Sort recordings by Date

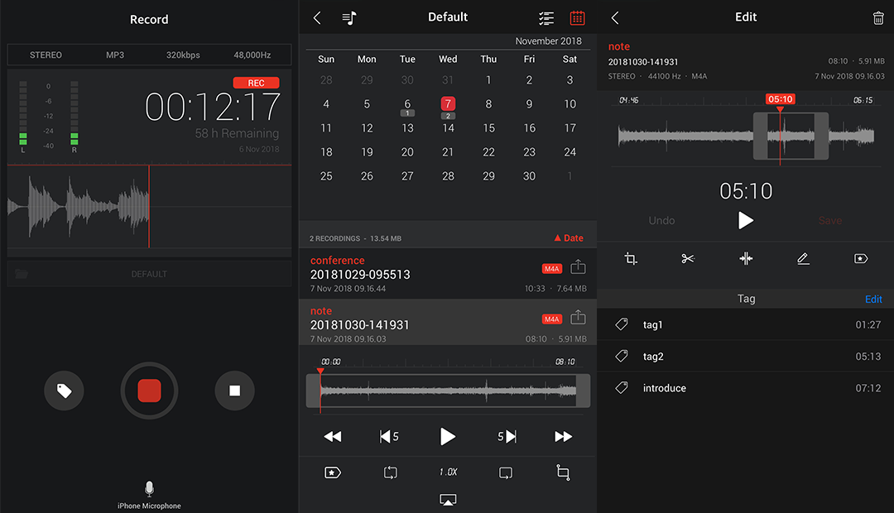pyautogui.click(x=568, y=238)
